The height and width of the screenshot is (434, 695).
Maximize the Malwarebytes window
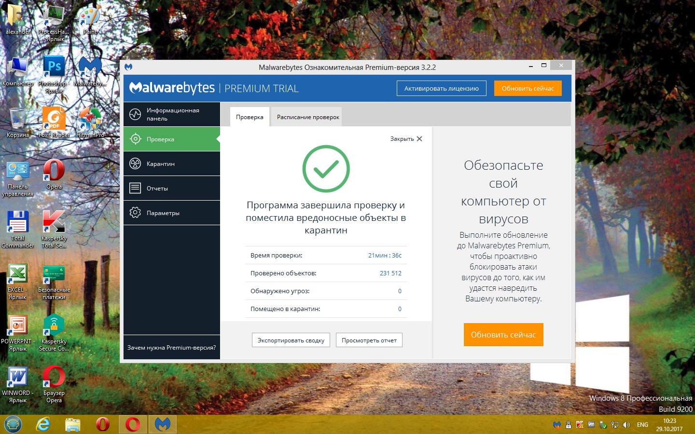(x=544, y=65)
